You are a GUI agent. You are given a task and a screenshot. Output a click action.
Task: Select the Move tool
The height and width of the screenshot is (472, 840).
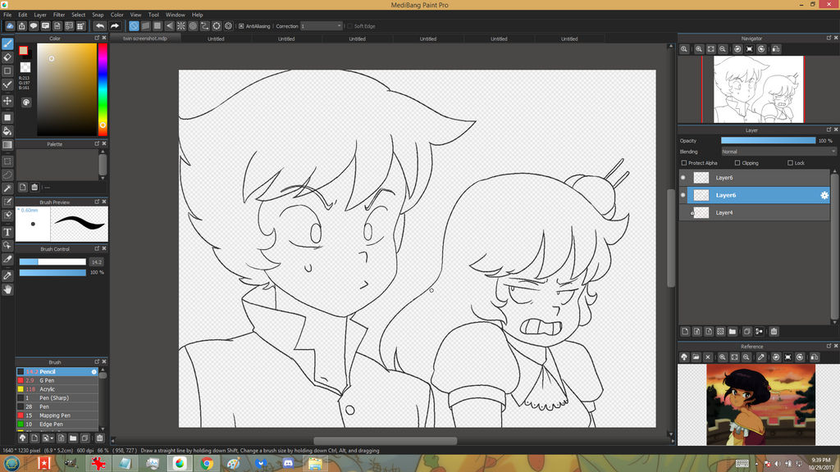tap(7, 101)
